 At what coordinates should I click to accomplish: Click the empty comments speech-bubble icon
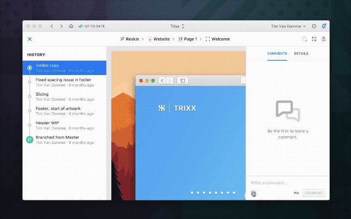tap(288, 111)
